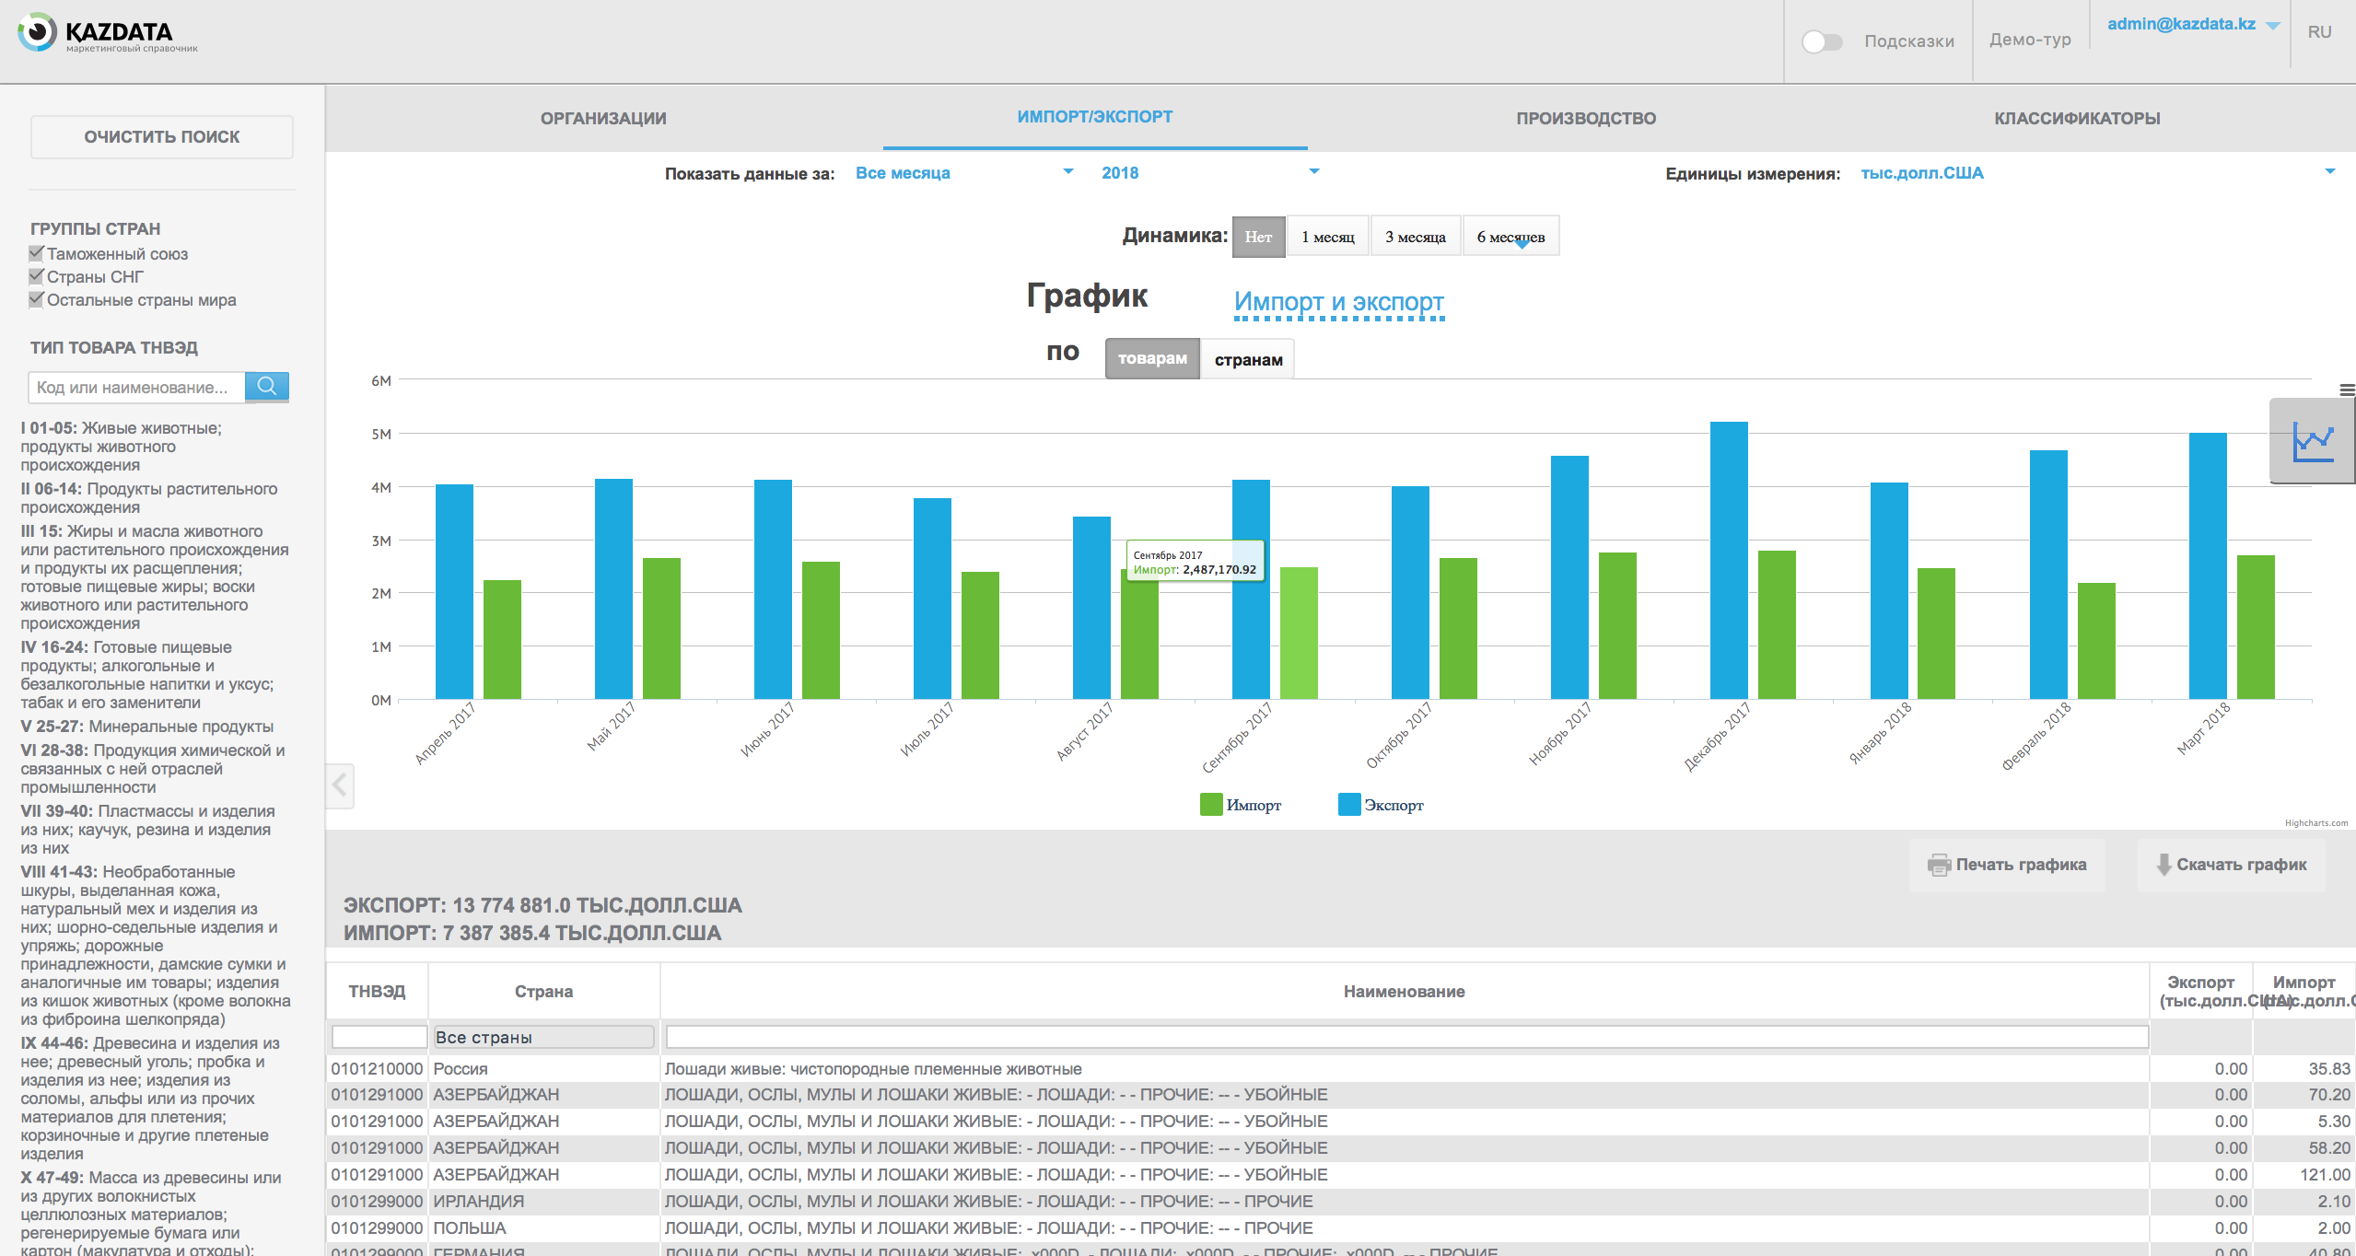2356x1256 pixels.
Task: Sort by Страна column header
Action: (x=543, y=992)
